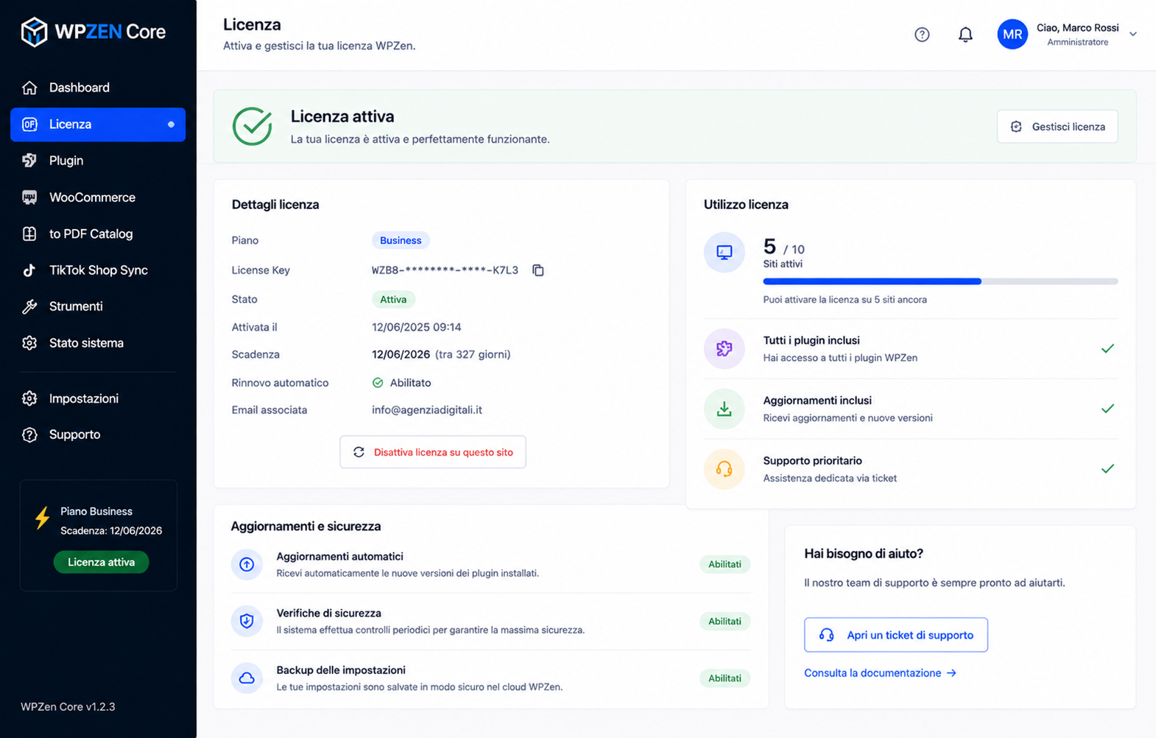The image size is (1156, 738).
Task: Click the green Attiva status badge
Action: (x=393, y=300)
